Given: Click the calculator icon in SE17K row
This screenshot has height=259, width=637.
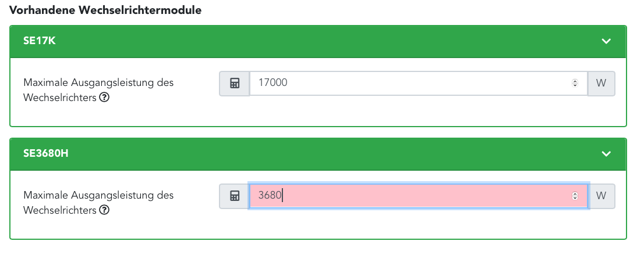Looking at the screenshot, I should pyautogui.click(x=235, y=83).
